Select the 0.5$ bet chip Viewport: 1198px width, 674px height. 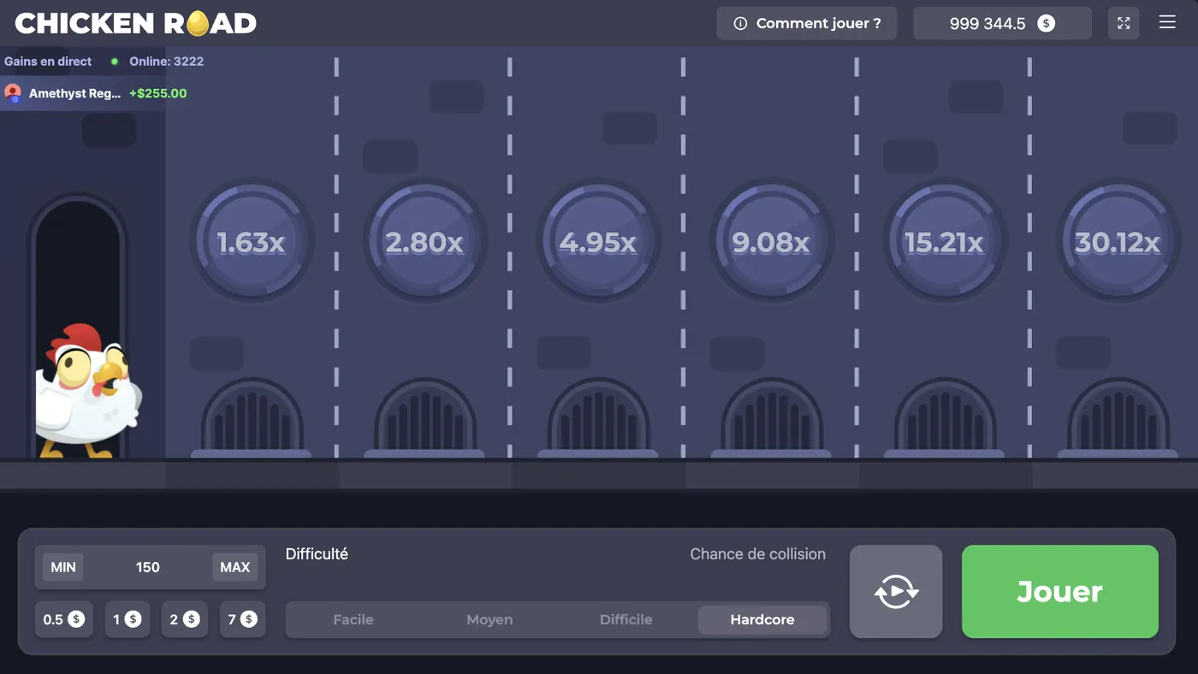click(x=63, y=618)
